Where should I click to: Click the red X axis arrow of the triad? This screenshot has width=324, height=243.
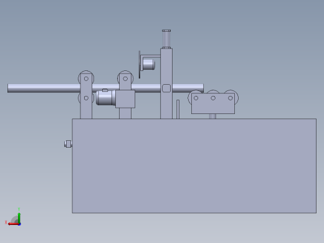[13, 224]
